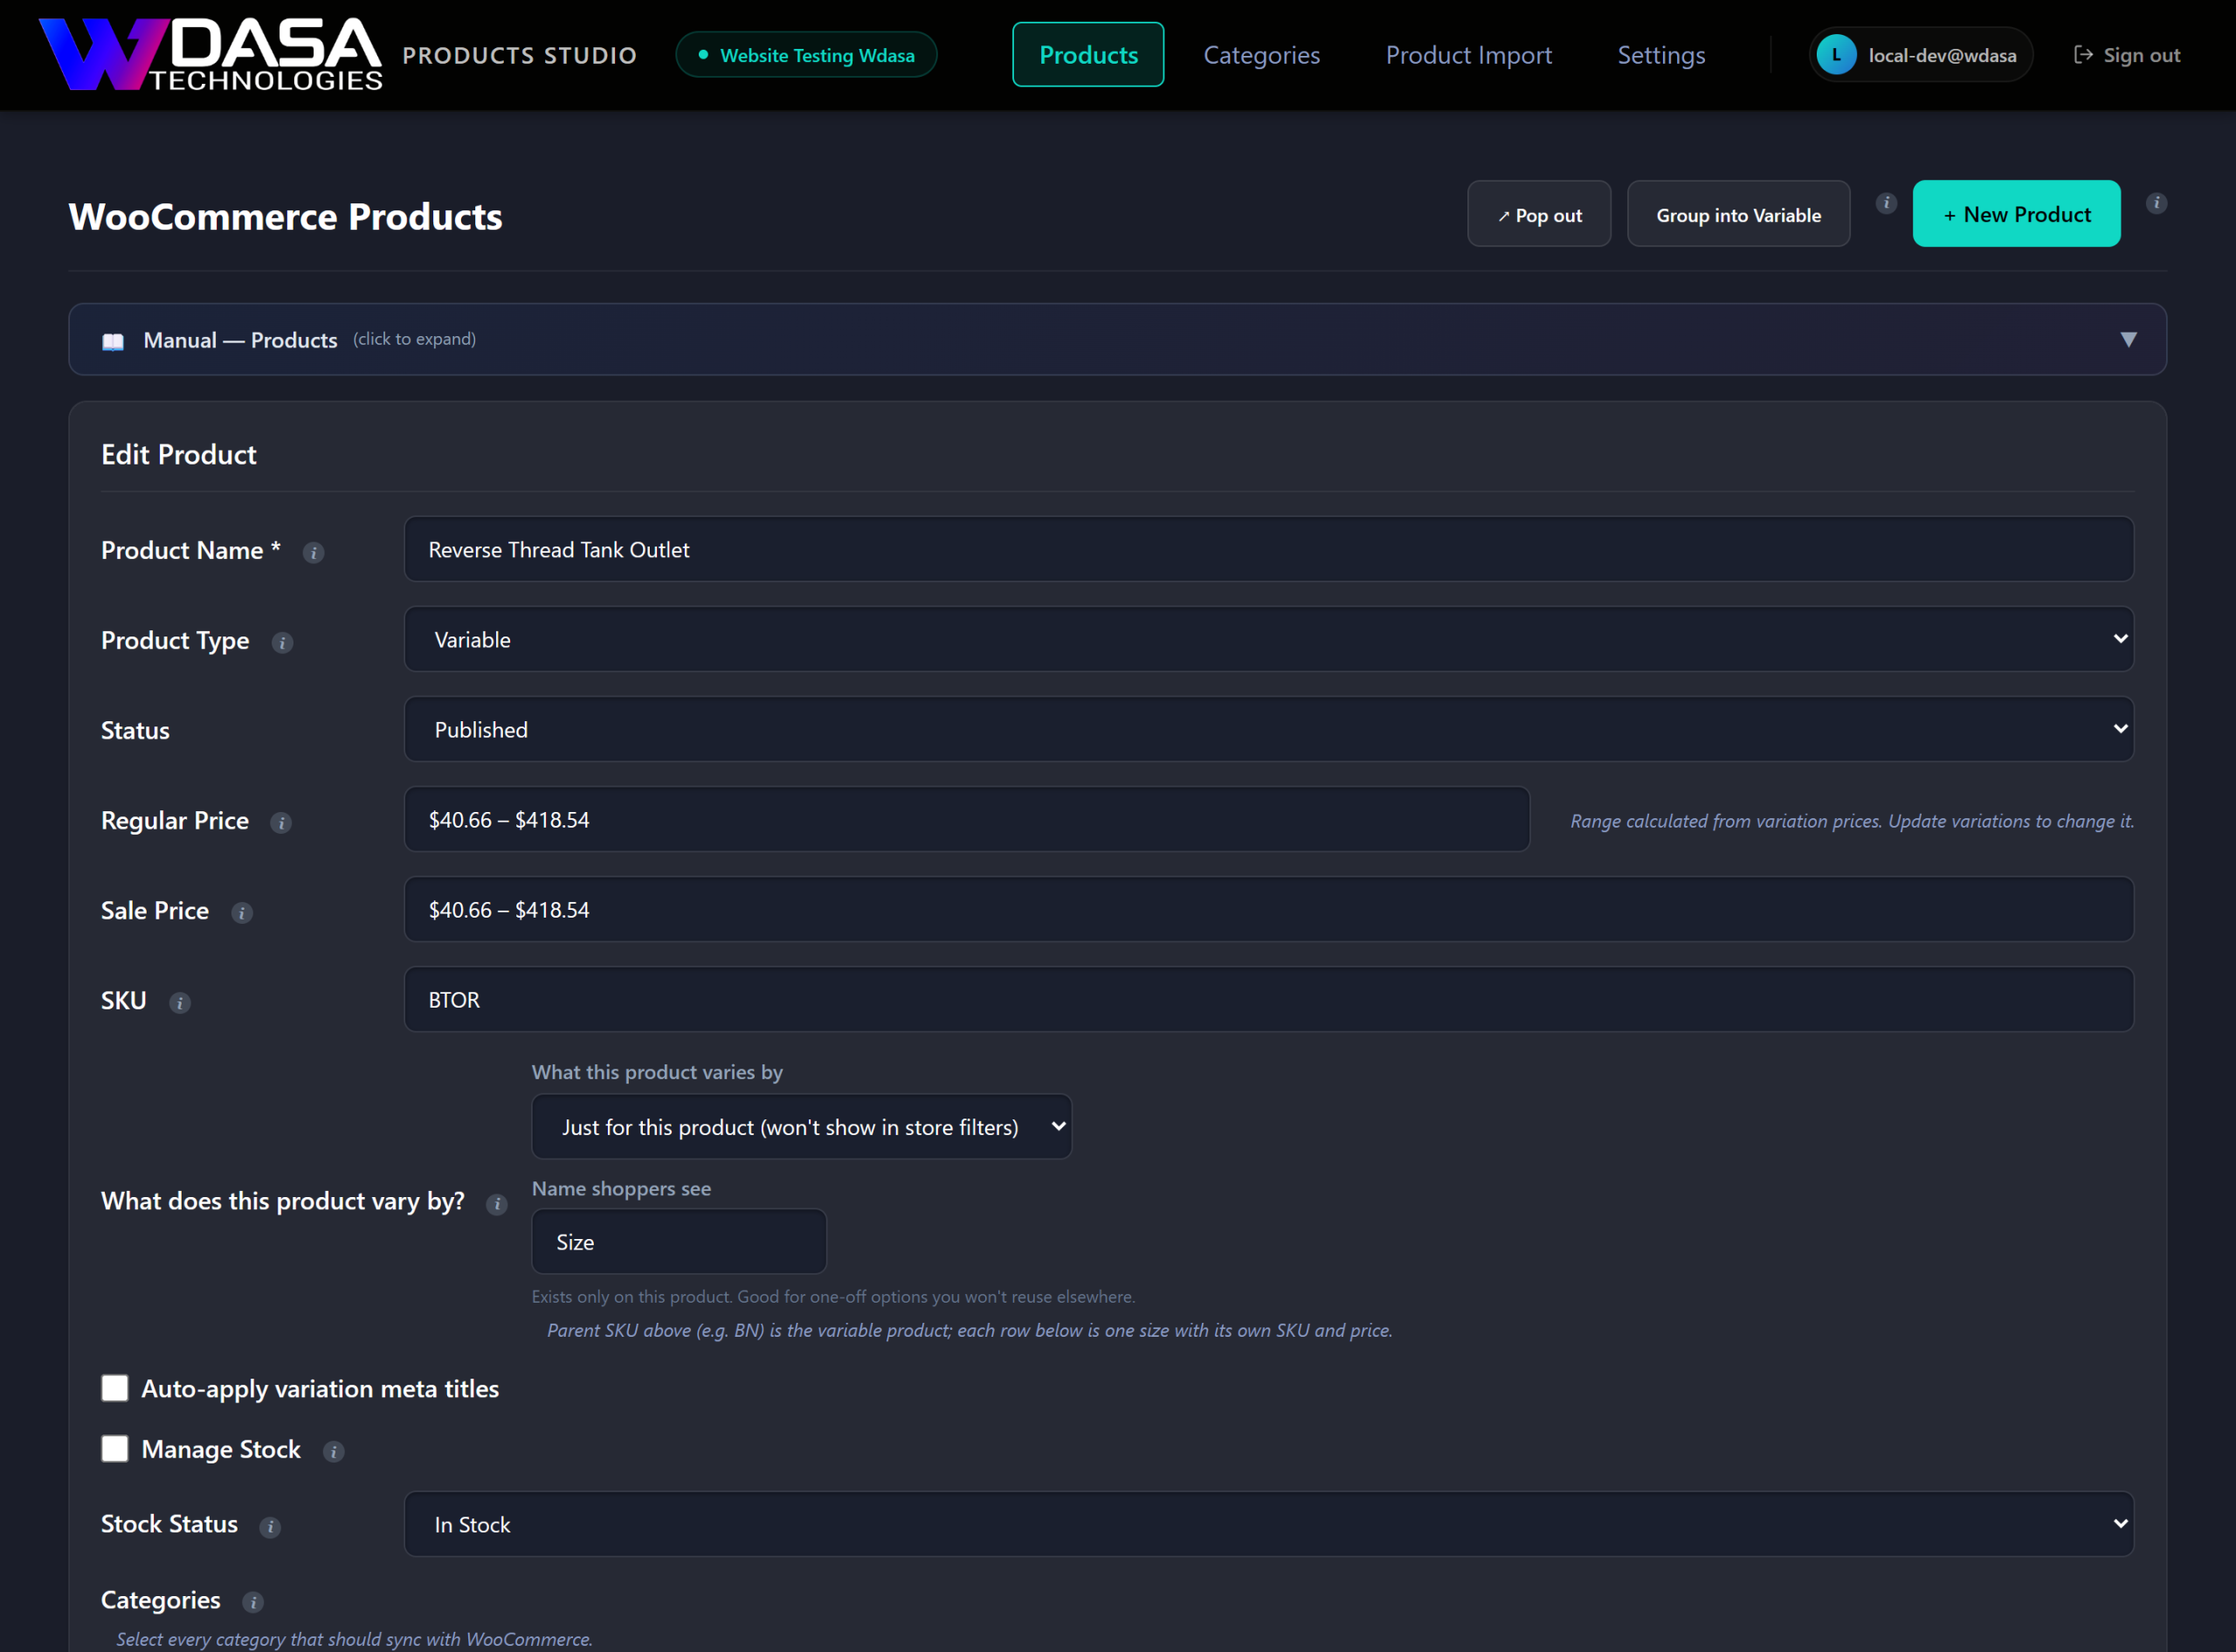This screenshot has width=2236, height=1652.
Task: Click the Regular Price range field
Action: pyautogui.click(x=966, y=819)
